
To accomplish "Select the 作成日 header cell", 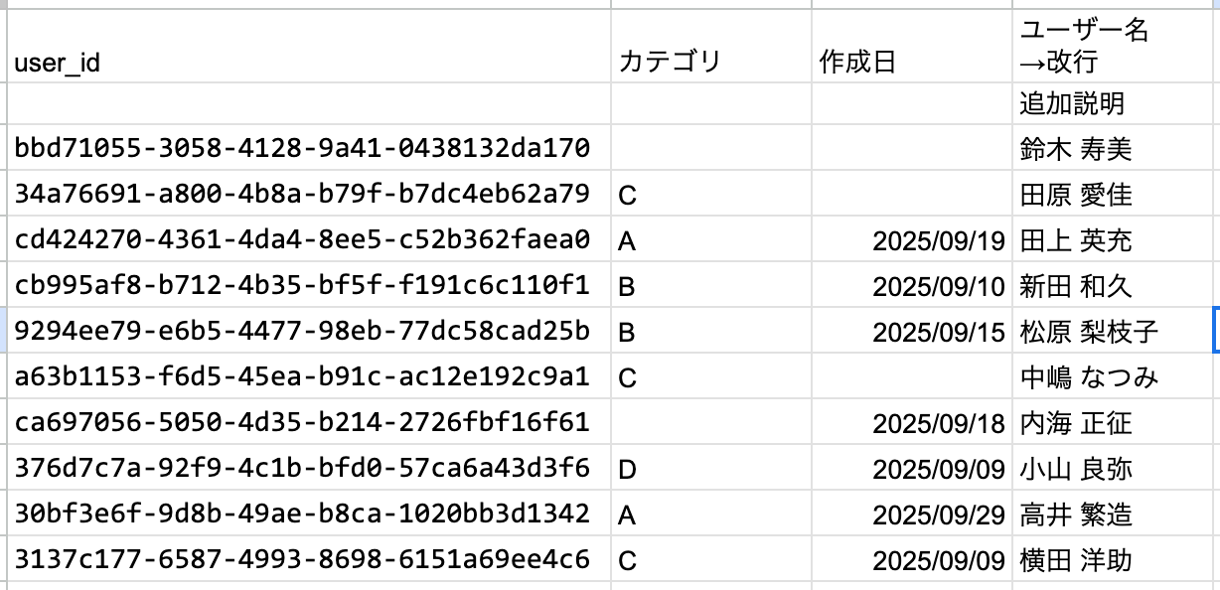I will (912, 47).
